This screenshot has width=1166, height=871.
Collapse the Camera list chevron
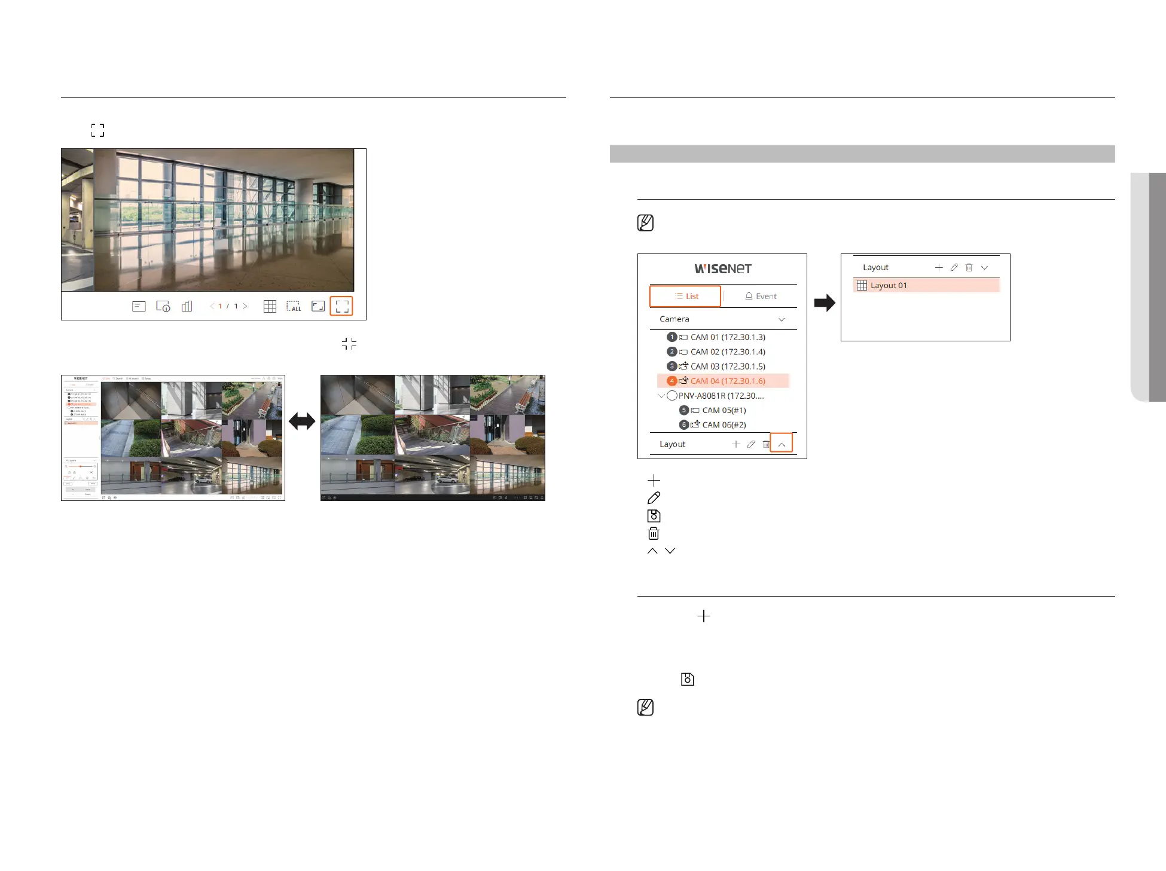782,319
